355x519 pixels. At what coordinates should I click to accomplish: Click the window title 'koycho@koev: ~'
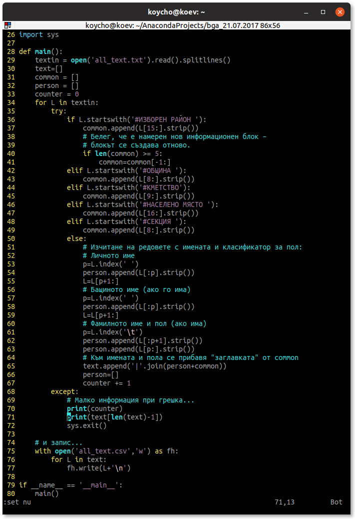coord(177,12)
